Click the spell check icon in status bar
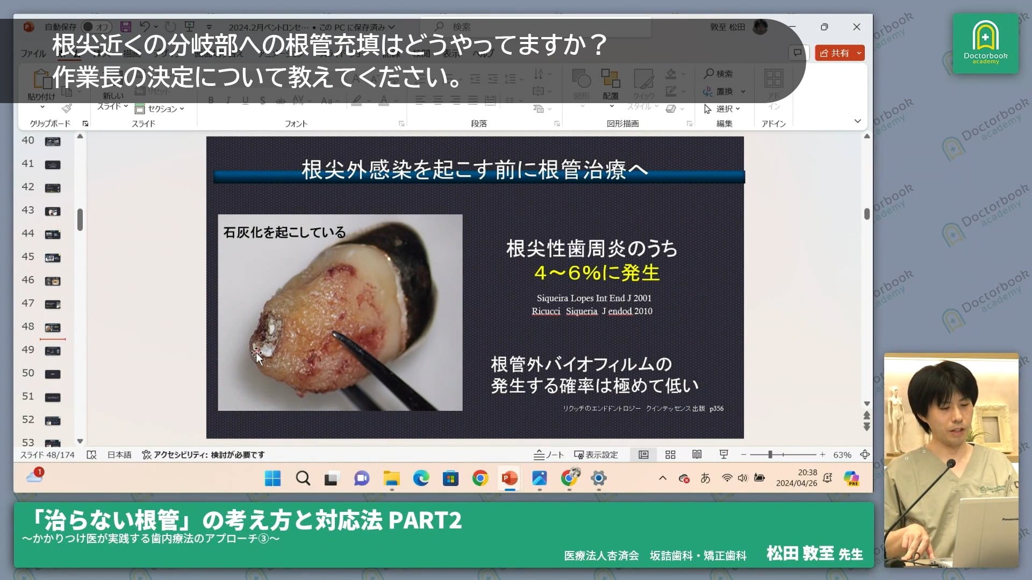 [92, 455]
